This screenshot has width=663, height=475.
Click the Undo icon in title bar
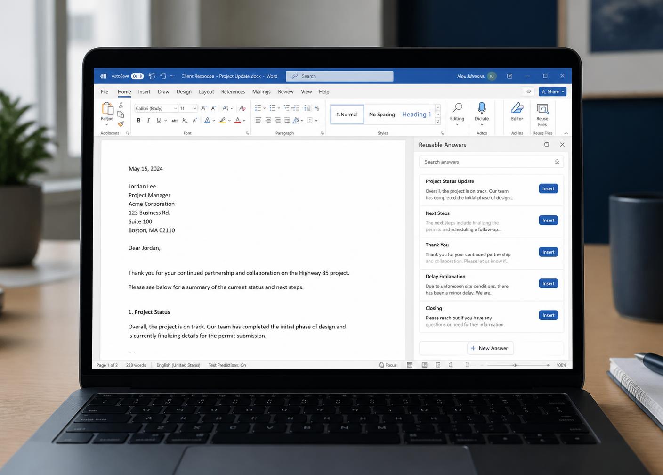(152, 76)
